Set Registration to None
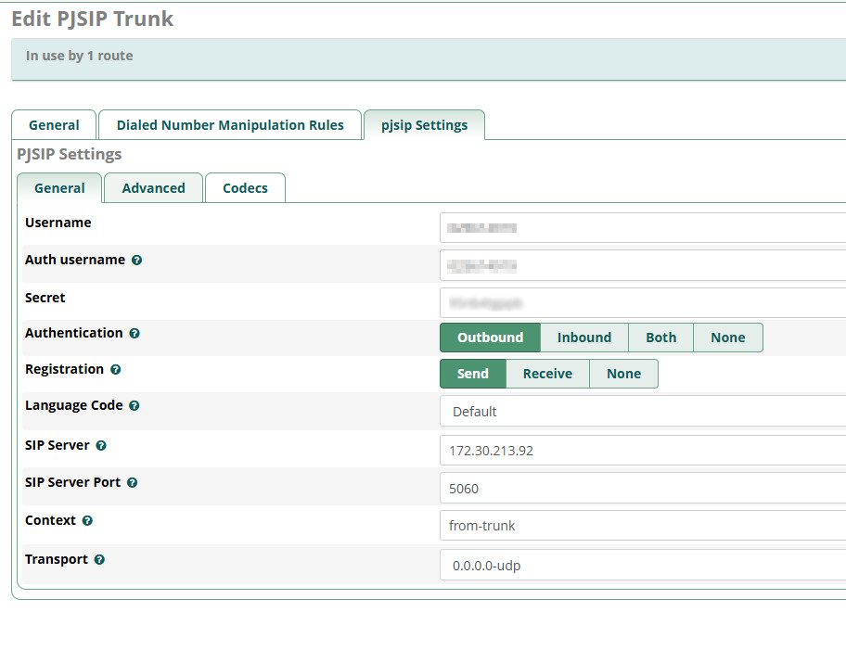The image size is (846, 663). coord(623,374)
